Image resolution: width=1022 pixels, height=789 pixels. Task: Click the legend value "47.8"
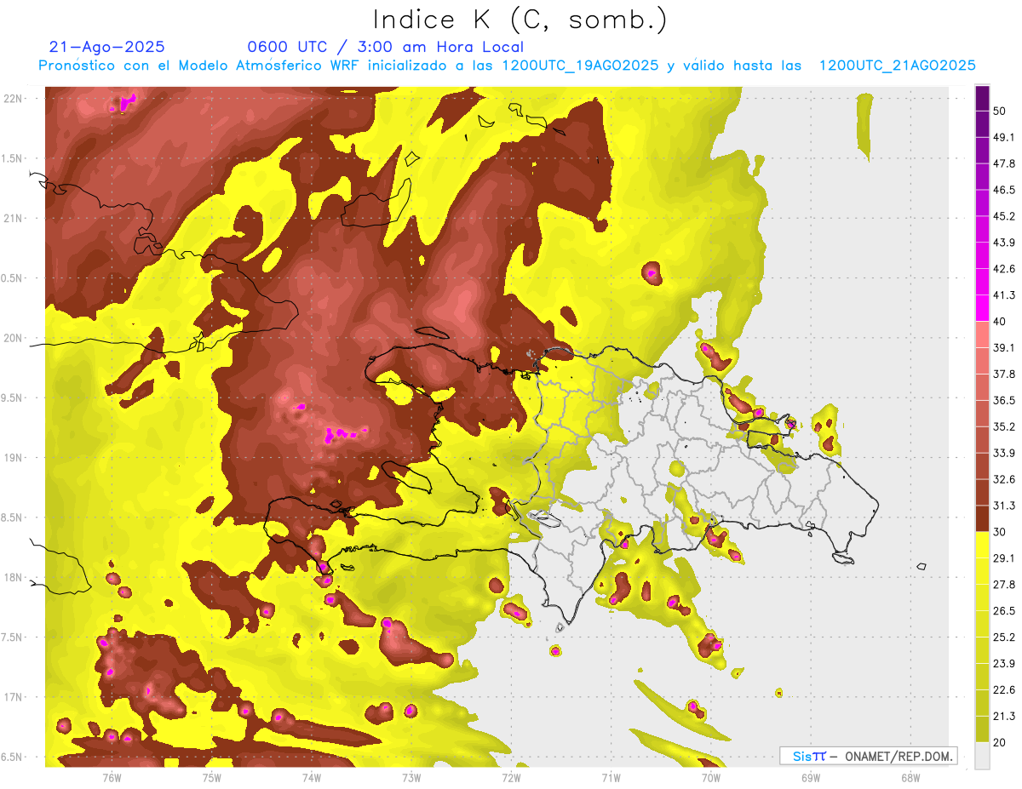[x=1004, y=163]
